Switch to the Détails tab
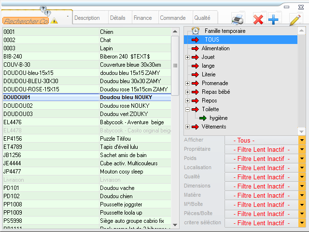 117,18
